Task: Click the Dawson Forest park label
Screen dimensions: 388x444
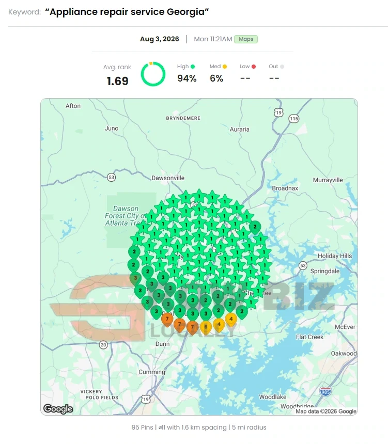Action: pyautogui.click(x=125, y=216)
